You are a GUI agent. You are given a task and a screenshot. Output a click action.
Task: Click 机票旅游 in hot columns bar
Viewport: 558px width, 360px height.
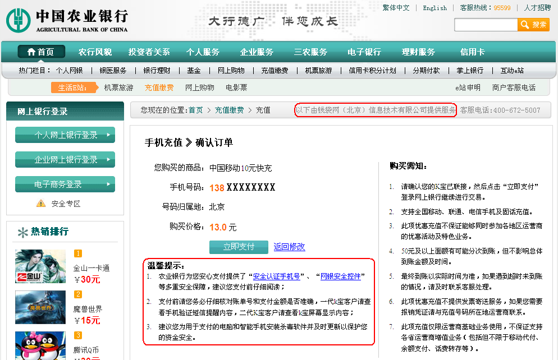(x=318, y=70)
